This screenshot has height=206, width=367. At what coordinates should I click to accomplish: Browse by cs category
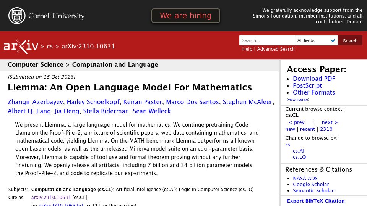coord(288,145)
